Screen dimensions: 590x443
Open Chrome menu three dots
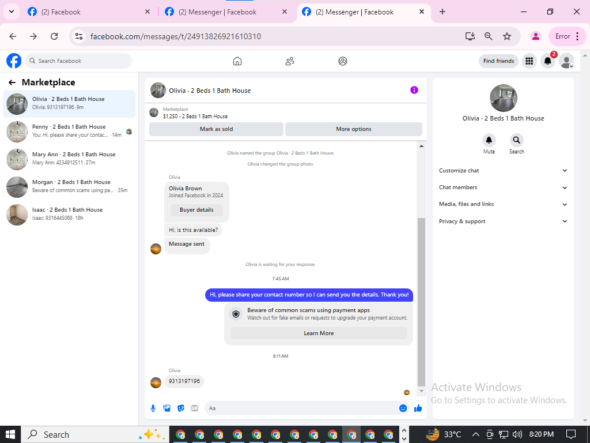coord(577,36)
